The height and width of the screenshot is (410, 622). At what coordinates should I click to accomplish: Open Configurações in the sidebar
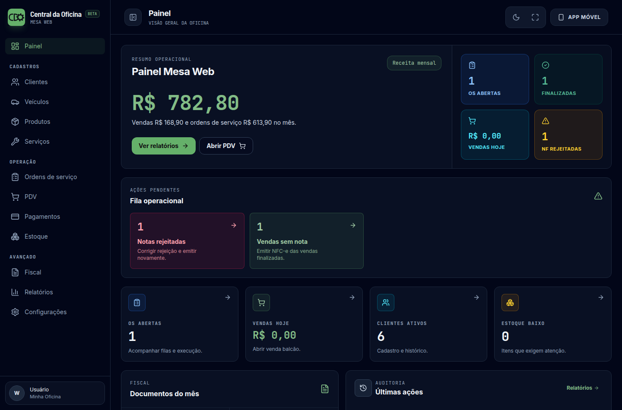55,312
